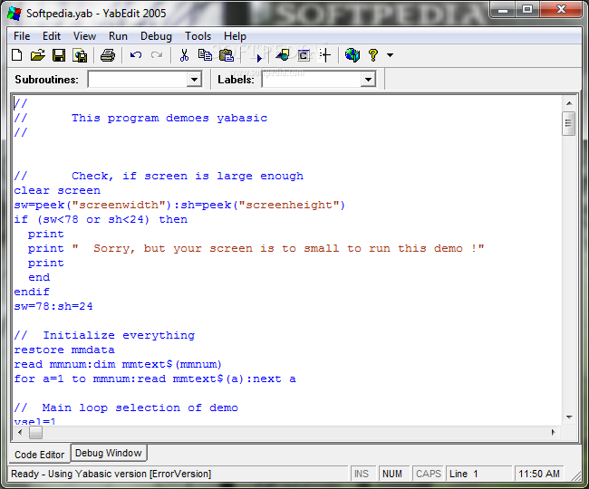Click the shapes icon next to the run arrow
Screen dimensions: 589x489
pos(283,55)
